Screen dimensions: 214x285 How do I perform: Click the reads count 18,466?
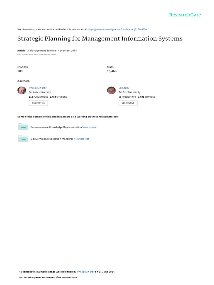point(112,71)
